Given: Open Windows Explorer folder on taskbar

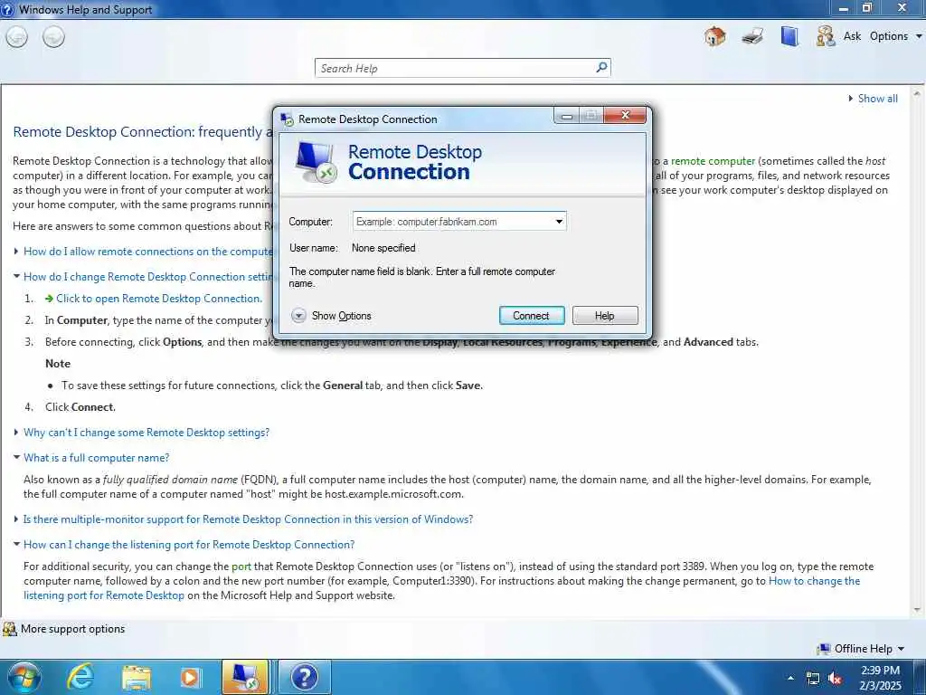Looking at the screenshot, I should (x=137, y=678).
